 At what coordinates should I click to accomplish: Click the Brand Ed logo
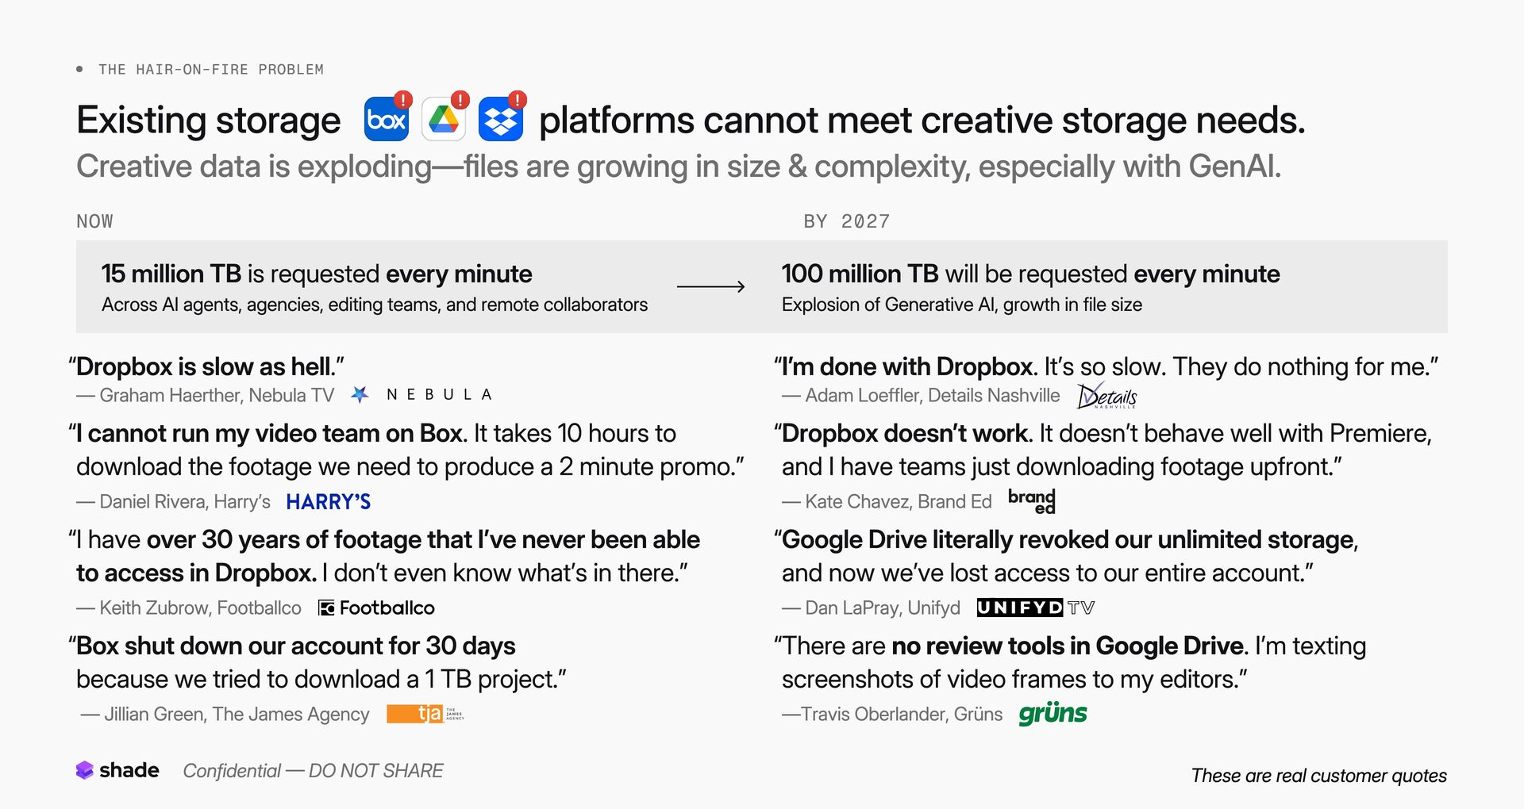[1032, 500]
